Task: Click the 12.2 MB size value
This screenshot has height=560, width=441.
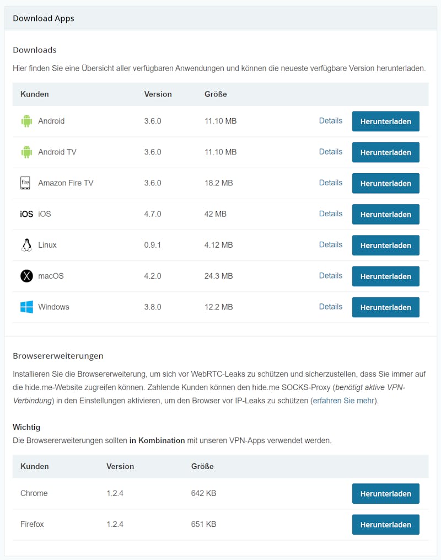Action: [x=218, y=307]
